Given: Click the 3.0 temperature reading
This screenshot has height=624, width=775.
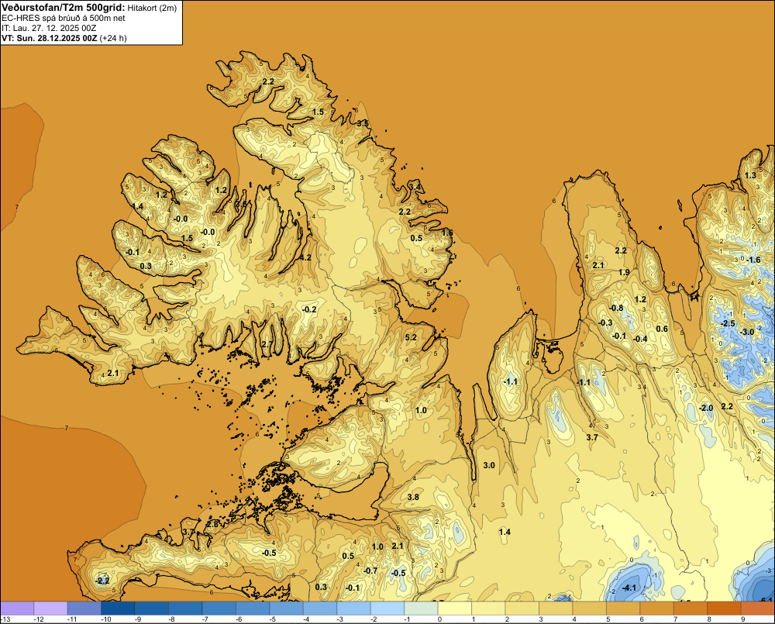Looking at the screenshot, I should coord(489,465).
